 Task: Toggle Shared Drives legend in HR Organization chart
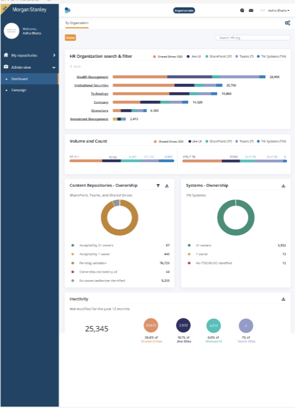point(167,57)
